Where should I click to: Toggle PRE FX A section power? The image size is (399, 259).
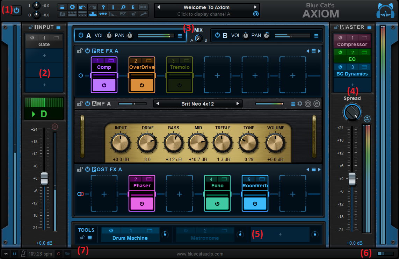[88, 51]
